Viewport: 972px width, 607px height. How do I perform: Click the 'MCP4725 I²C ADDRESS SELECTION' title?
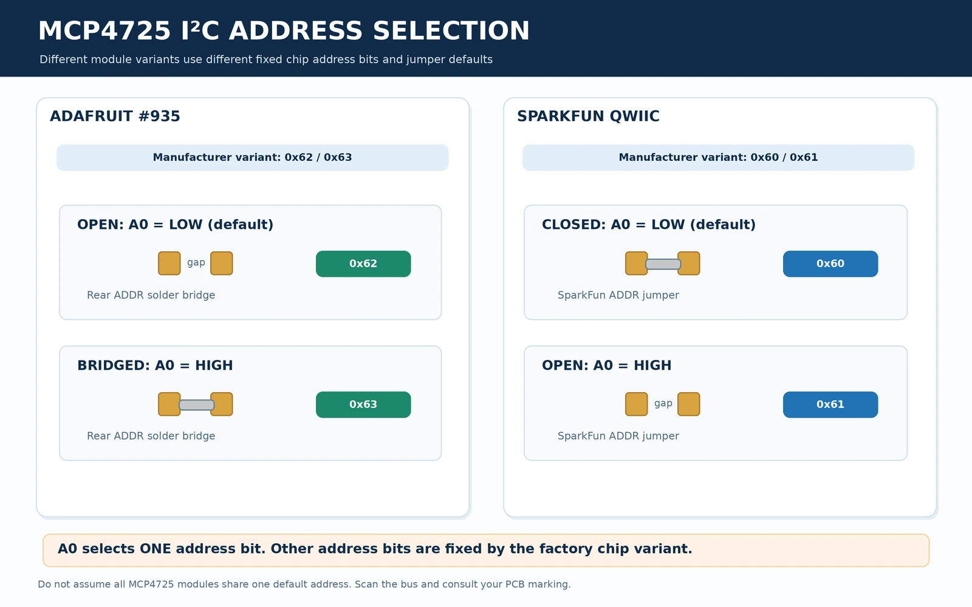pos(284,31)
